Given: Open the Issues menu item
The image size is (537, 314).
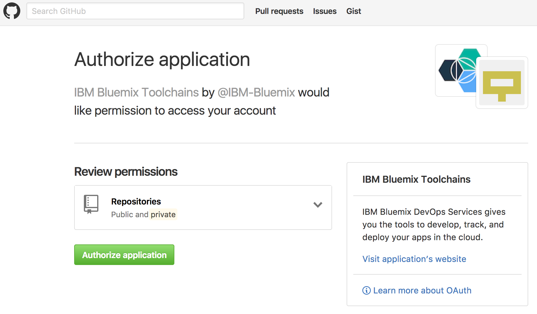Looking at the screenshot, I should [x=325, y=11].
